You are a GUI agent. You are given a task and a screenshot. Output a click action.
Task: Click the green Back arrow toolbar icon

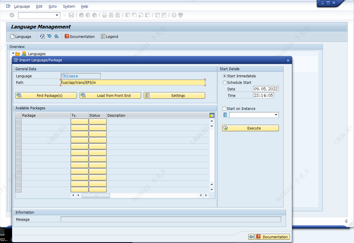click(81, 15)
